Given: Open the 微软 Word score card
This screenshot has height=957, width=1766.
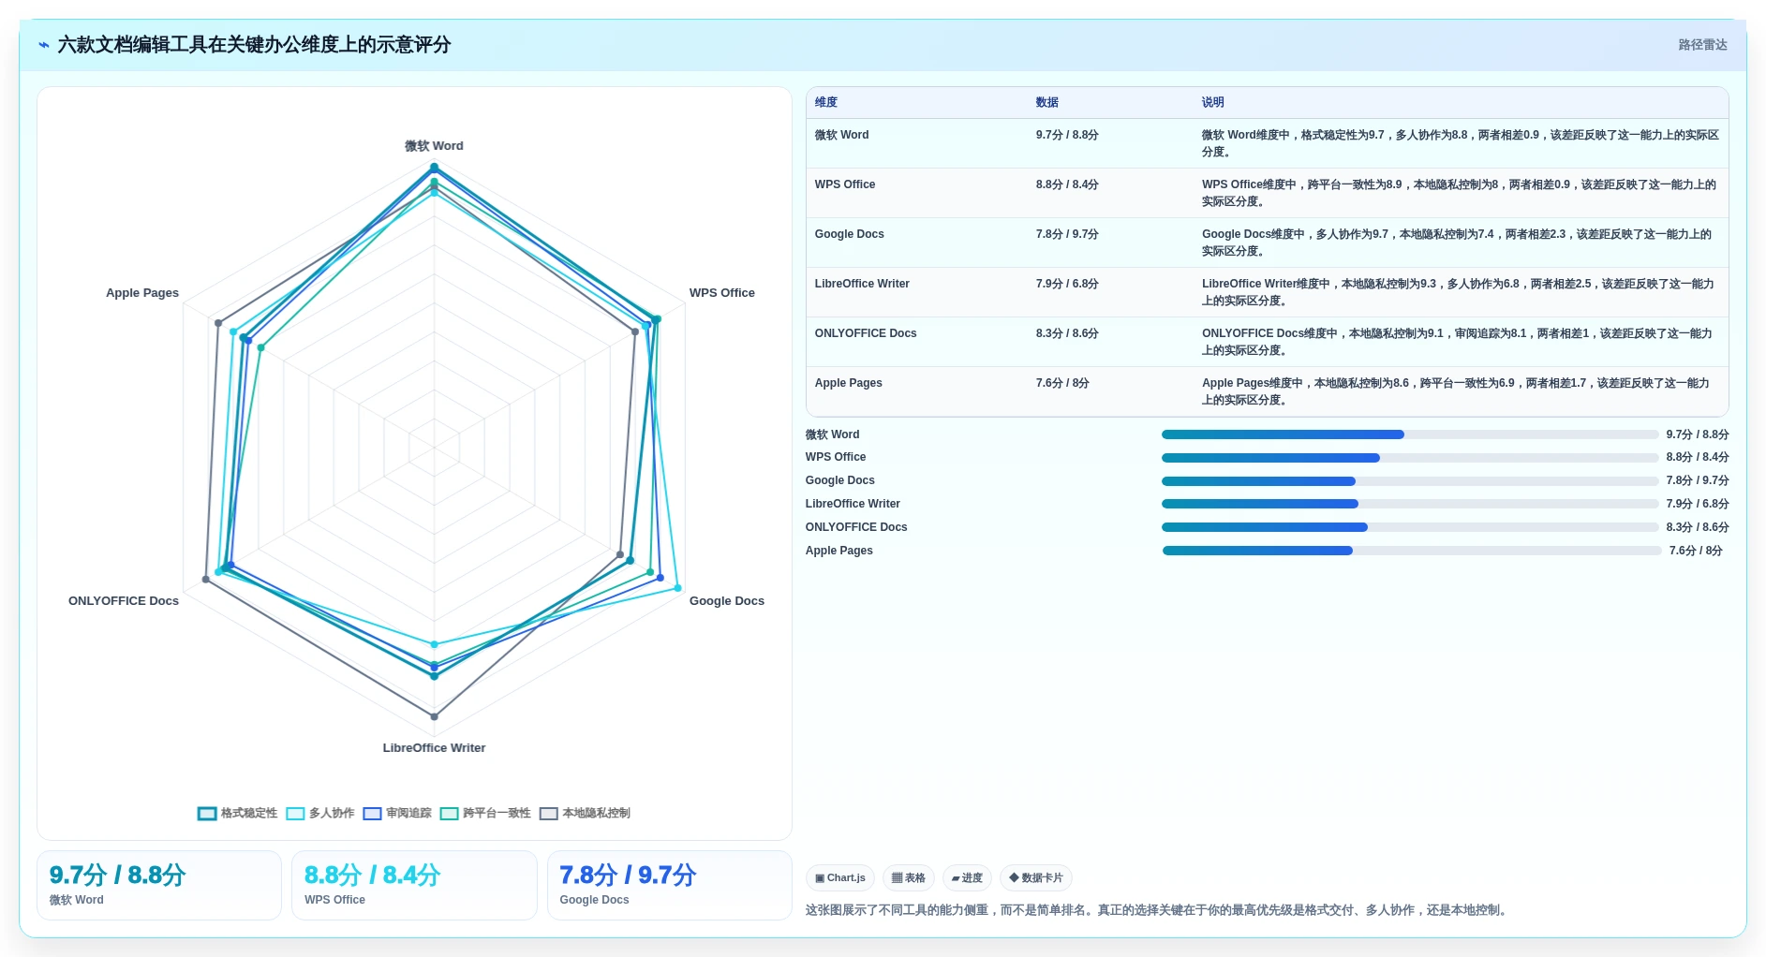Looking at the screenshot, I should coord(159,885).
